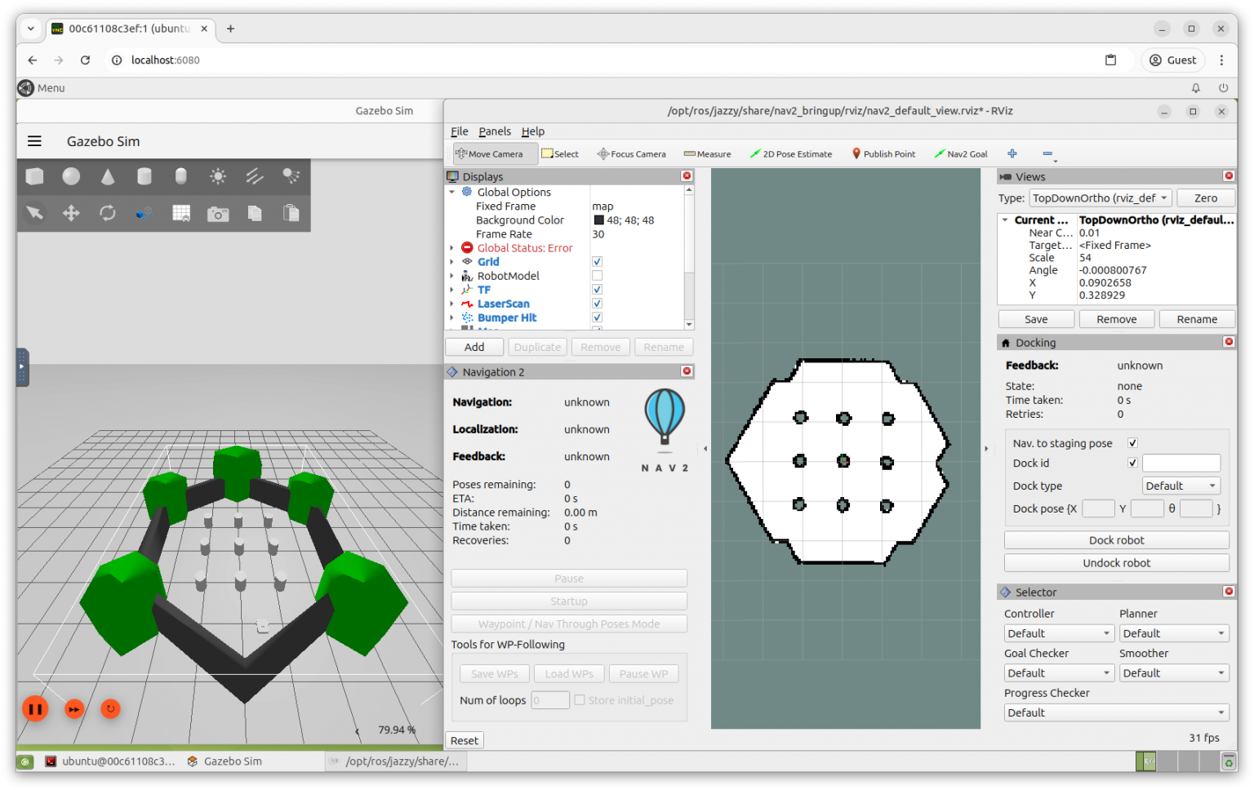Open the Dock type Default dropdown
1254x790 pixels.
tap(1181, 485)
